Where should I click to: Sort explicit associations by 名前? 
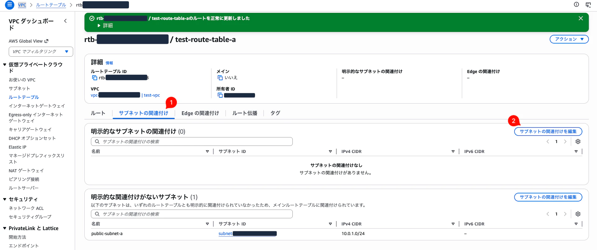(x=207, y=151)
